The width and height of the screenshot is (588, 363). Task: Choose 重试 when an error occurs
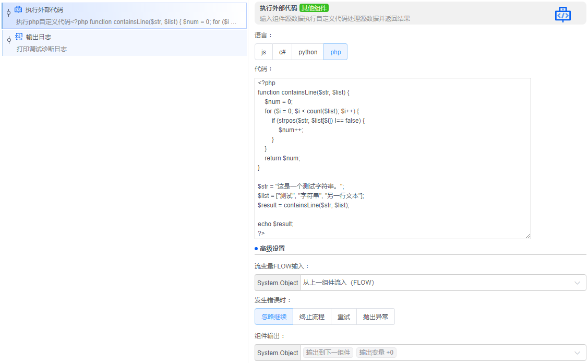pos(343,316)
